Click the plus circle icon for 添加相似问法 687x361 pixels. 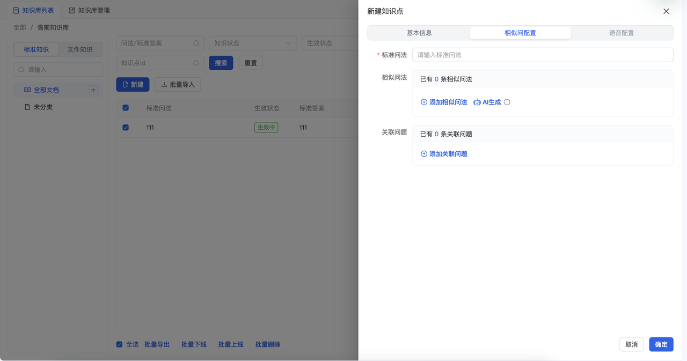(424, 102)
